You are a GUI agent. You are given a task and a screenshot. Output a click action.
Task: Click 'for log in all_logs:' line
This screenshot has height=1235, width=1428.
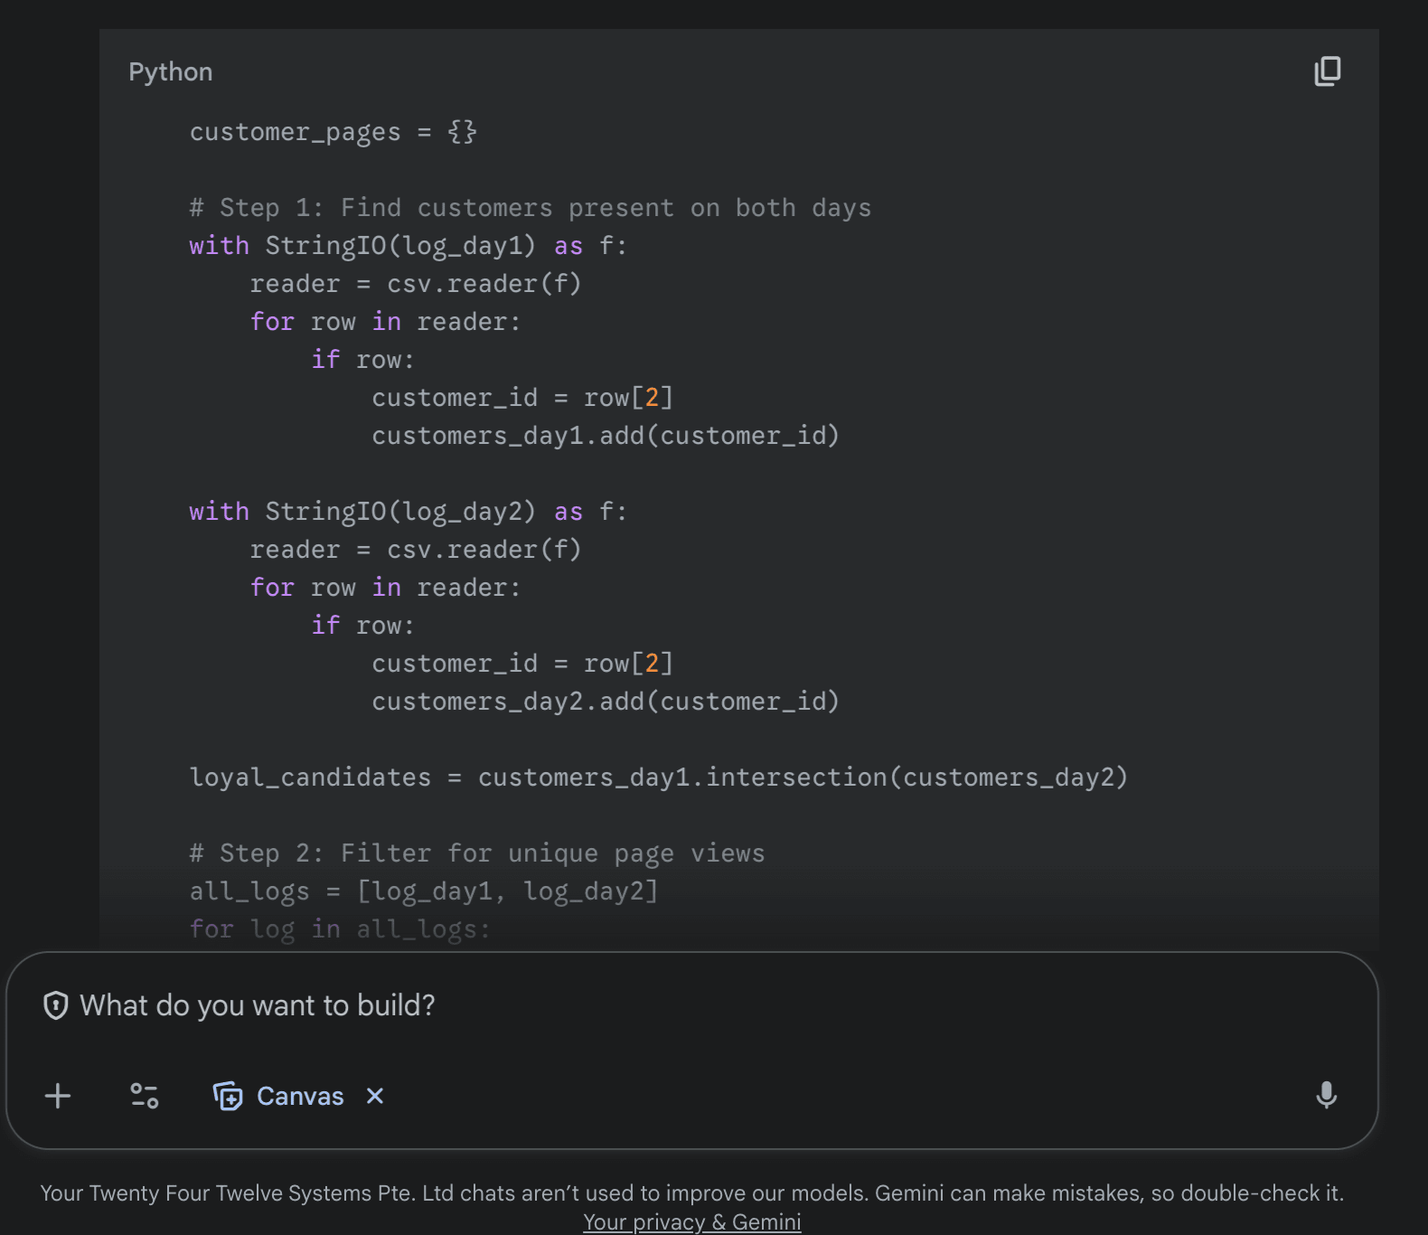coord(340,929)
